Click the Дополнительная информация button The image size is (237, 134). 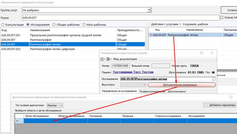pyautogui.click(x=182, y=85)
